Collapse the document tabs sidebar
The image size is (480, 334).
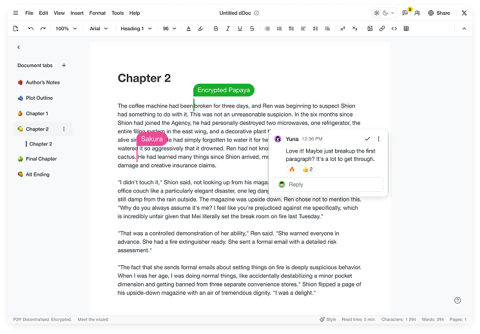tap(19, 47)
